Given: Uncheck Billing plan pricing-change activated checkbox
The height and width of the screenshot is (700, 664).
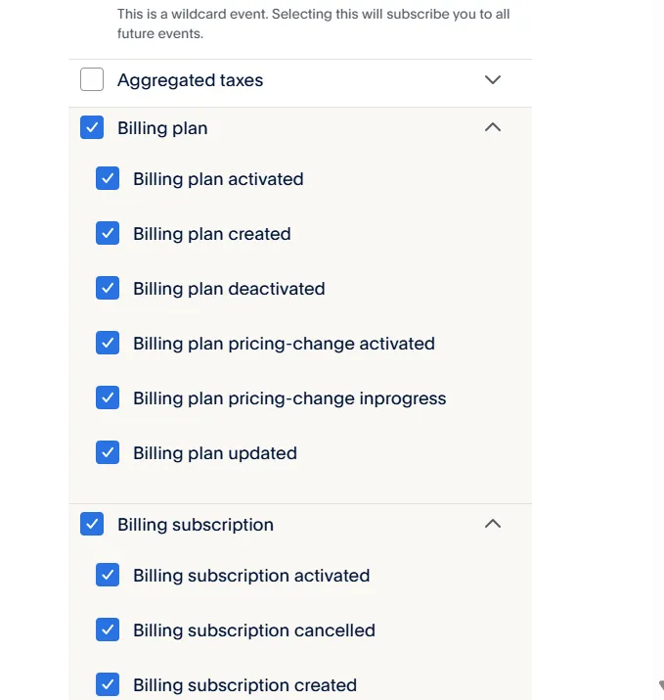Looking at the screenshot, I should coord(108,344).
